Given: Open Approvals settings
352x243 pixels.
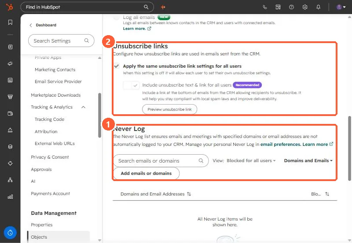Looking at the screenshot, I should tap(41, 170).
